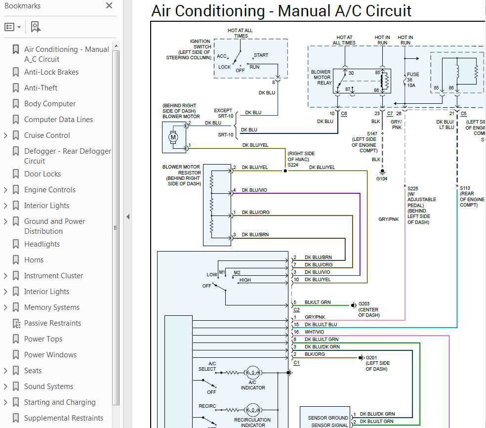Image resolution: width=486 pixels, height=428 pixels.
Task: Select Power Windows bookmark
Action: pos(50,354)
